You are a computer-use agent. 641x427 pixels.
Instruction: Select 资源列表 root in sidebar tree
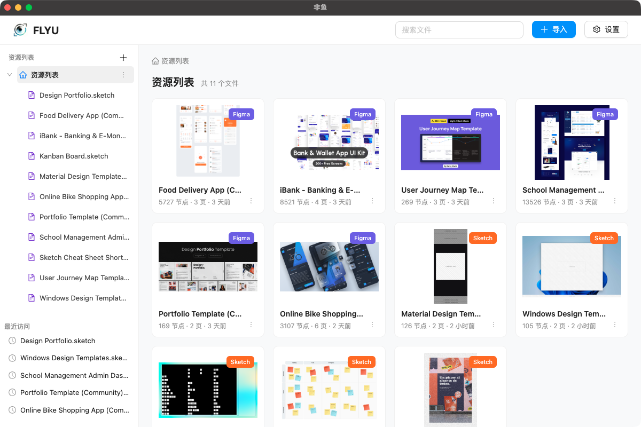75,75
